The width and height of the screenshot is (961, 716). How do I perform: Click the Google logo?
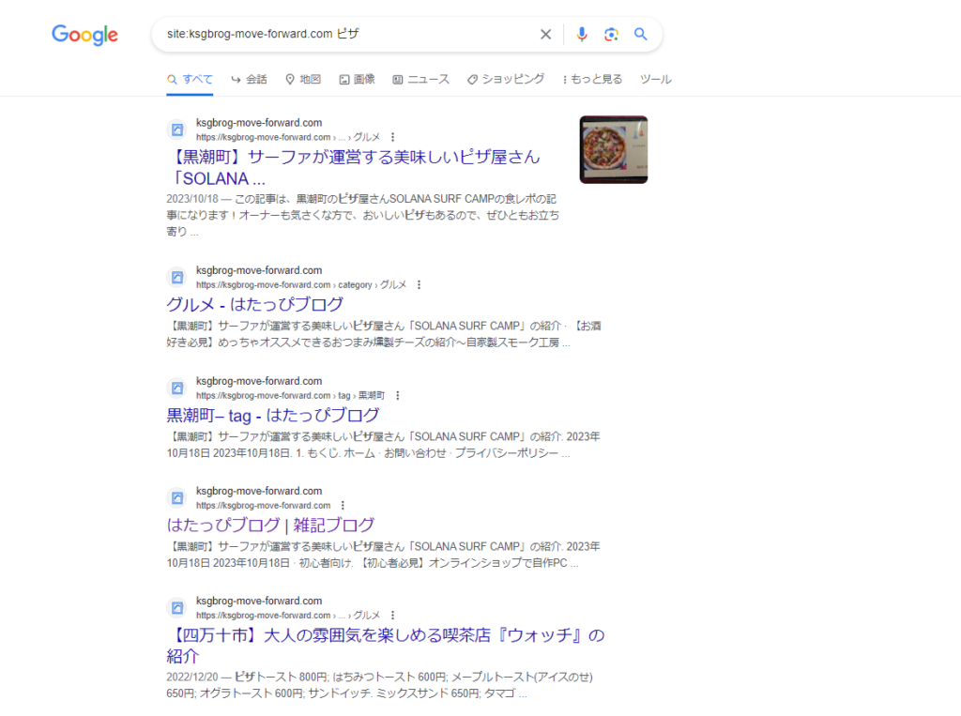pyautogui.click(x=84, y=35)
